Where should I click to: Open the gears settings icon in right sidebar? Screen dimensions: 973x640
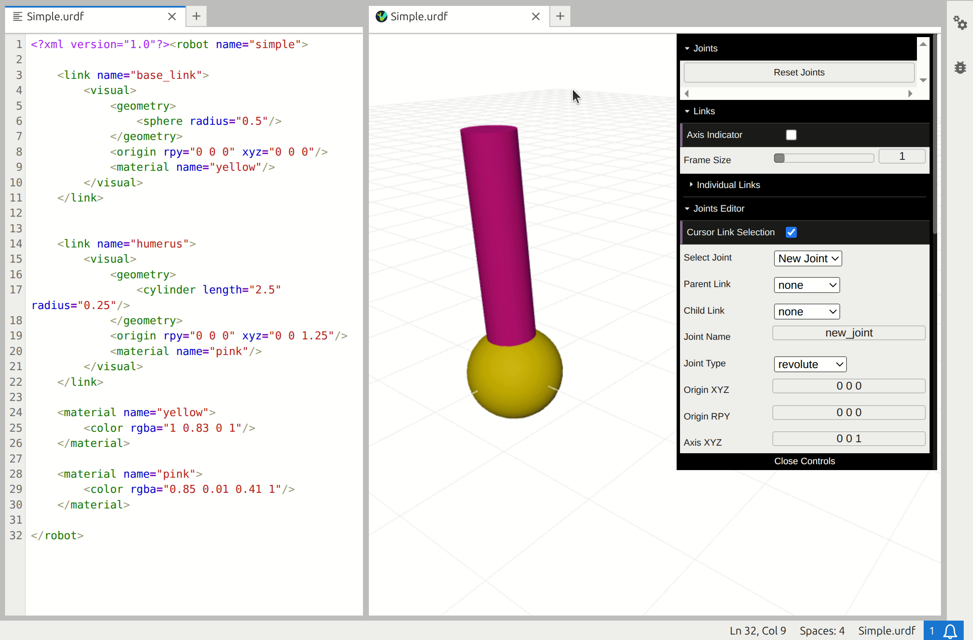(960, 23)
